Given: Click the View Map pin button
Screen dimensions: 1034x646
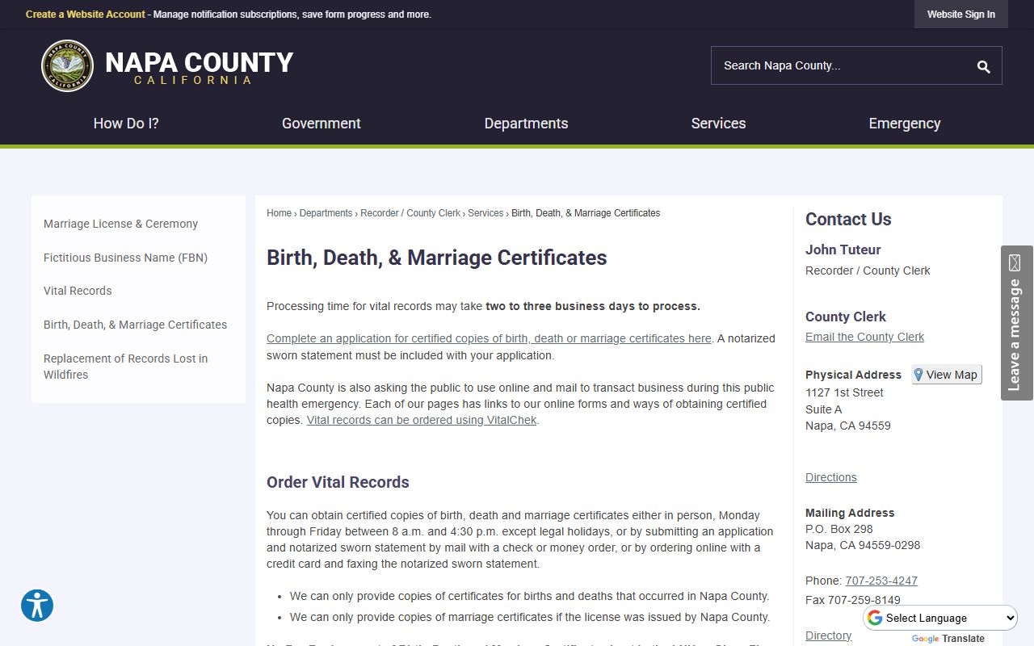Looking at the screenshot, I should (x=947, y=375).
